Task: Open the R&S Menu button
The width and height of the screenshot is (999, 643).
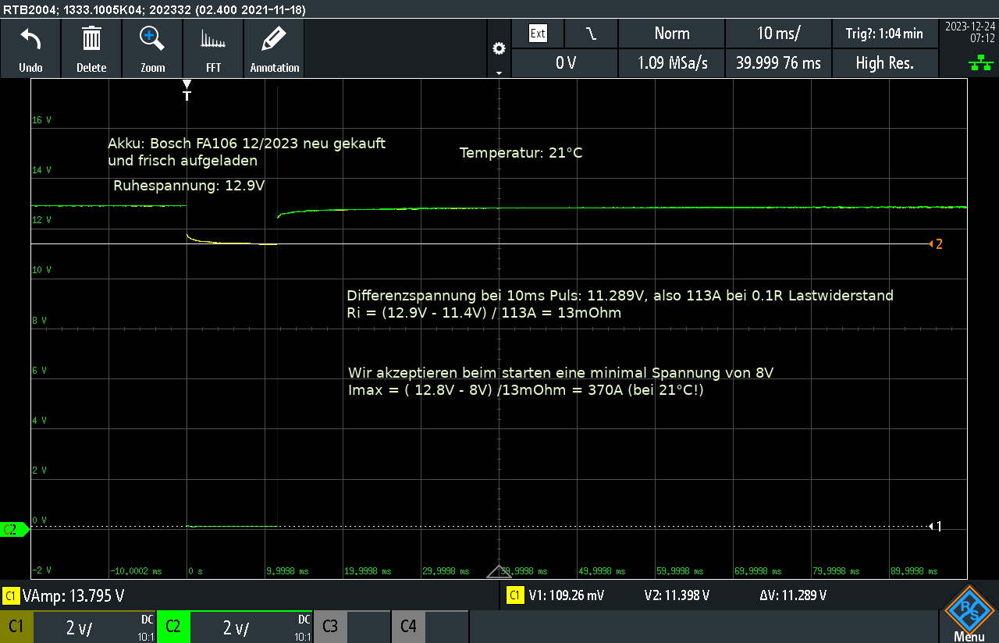Action: (x=969, y=614)
